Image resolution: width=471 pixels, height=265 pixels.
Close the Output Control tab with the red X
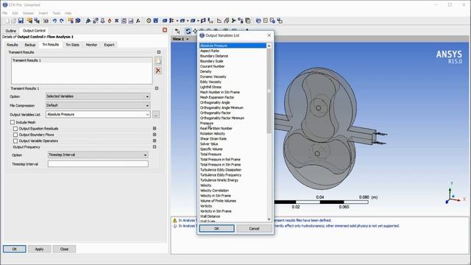(165, 29)
